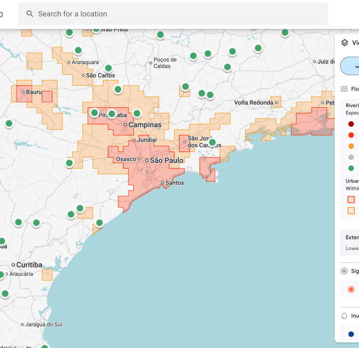Screen dimensions: 359x348
Task: Click the orange urban flood legend square
Action: pyautogui.click(x=351, y=211)
